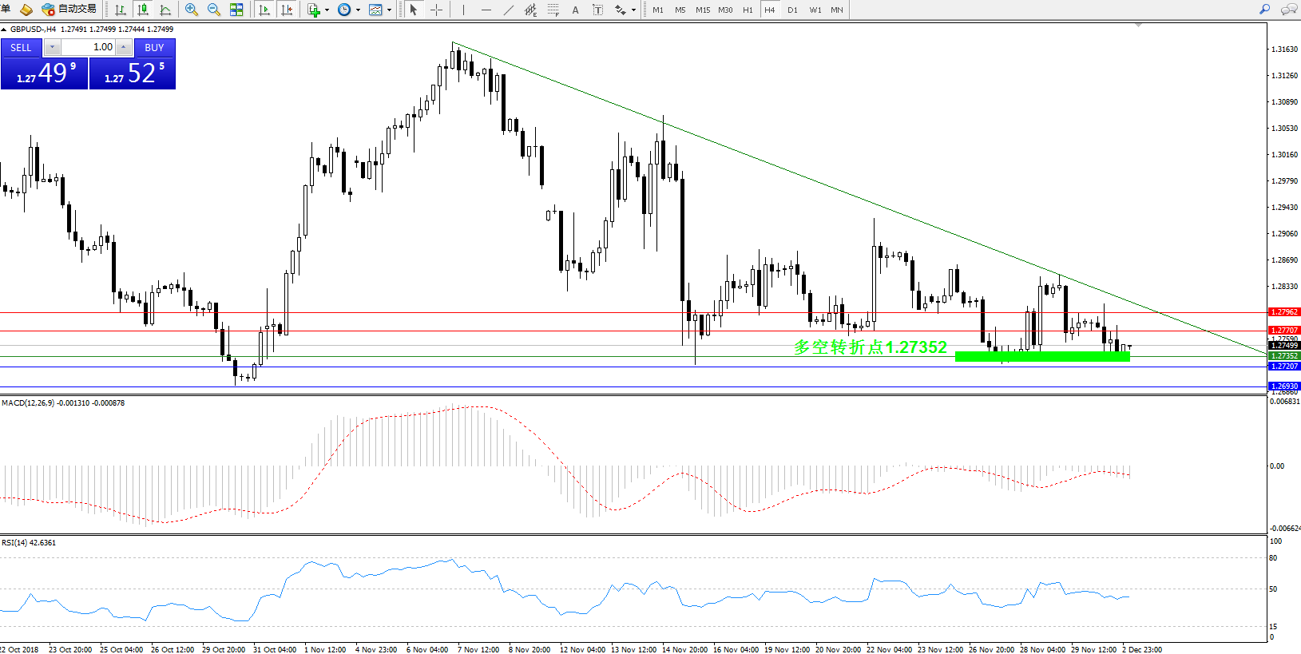Select the Crosshair tool
The image size is (1301, 654).
(436, 10)
